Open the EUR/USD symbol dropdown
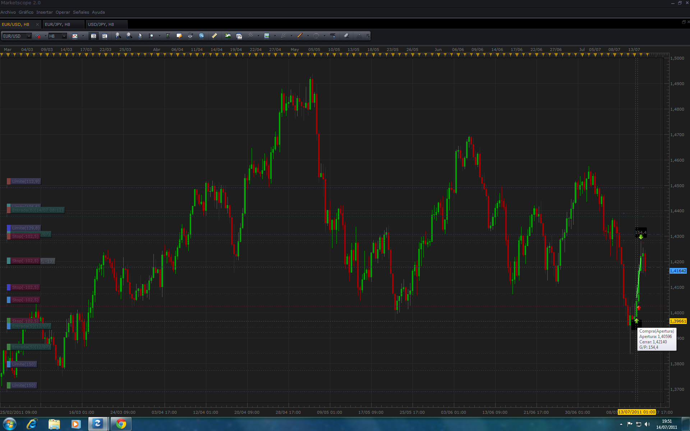The image size is (690, 431). tap(29, 36)
